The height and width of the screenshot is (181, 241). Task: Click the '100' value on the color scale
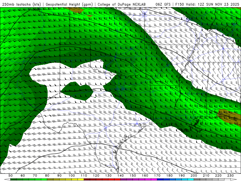[72, 176]
